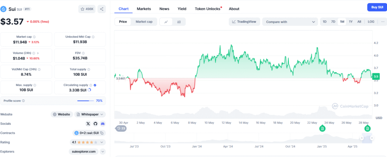This screenshot has width=387, height=157.
Task: Click the Total supply info icon
Action: [x=88, y=69]
